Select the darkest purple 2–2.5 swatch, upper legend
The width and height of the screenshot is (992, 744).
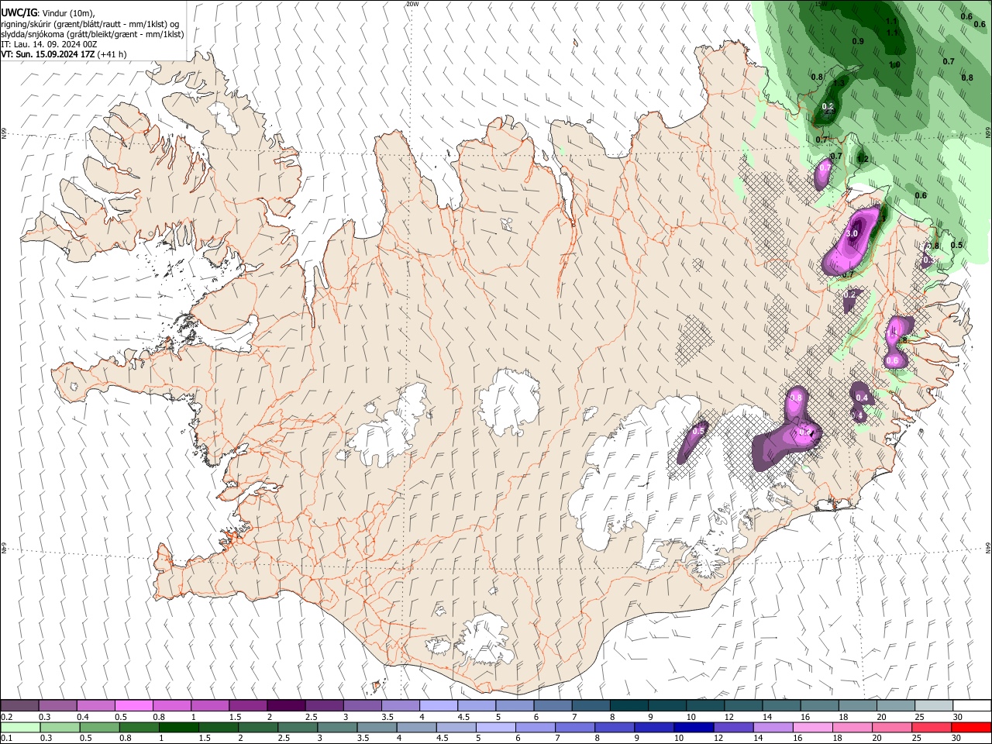[286, 706]
